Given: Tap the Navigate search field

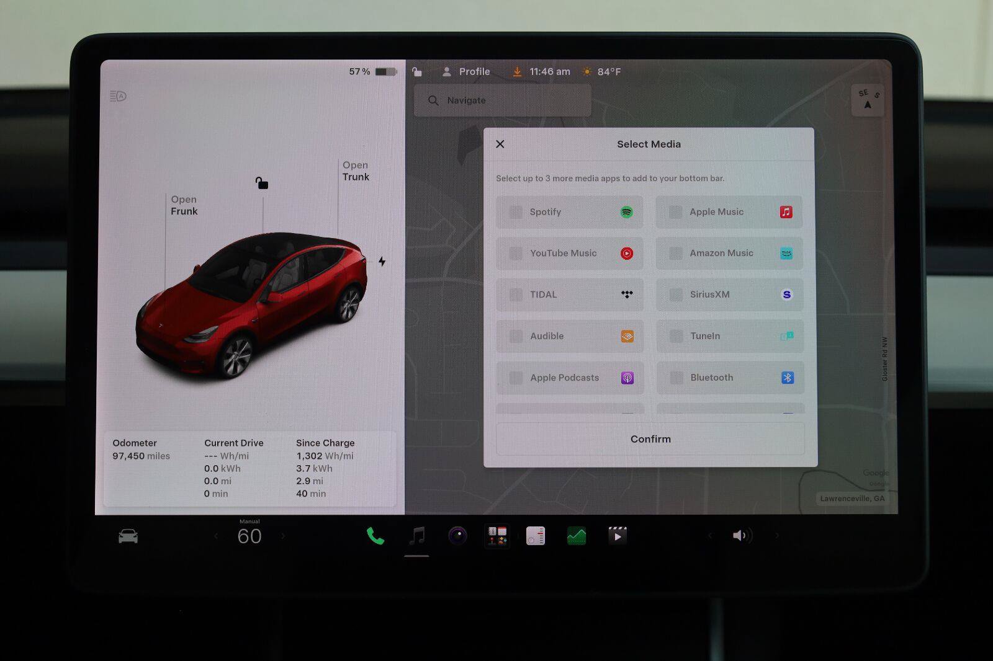Looking at the screenshot, I should pyautogui.click(x=503, y=100).
